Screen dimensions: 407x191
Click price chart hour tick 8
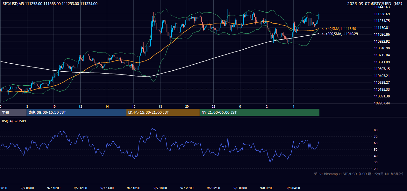(x=27, y=106)
